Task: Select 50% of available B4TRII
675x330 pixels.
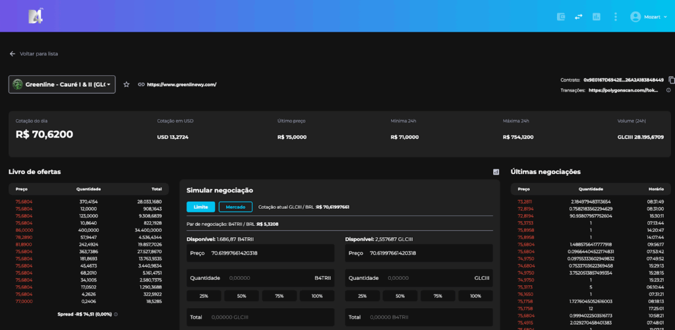Action: 241,296
